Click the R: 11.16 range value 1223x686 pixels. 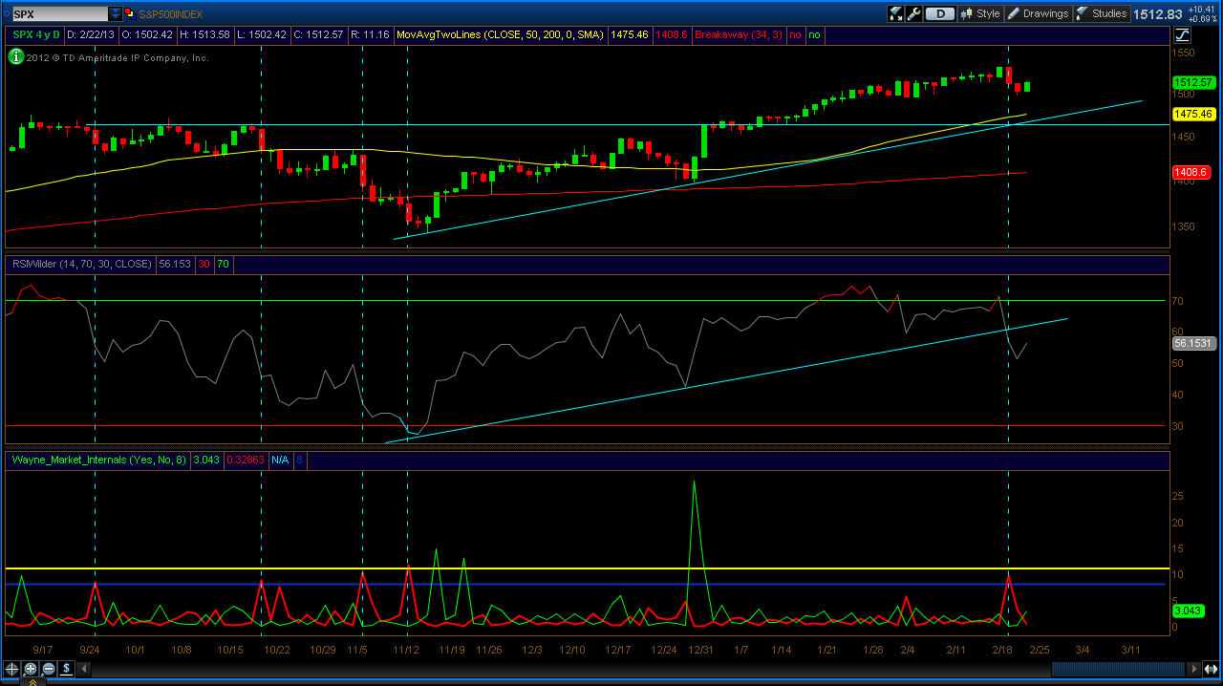click(x=368, y=34)
